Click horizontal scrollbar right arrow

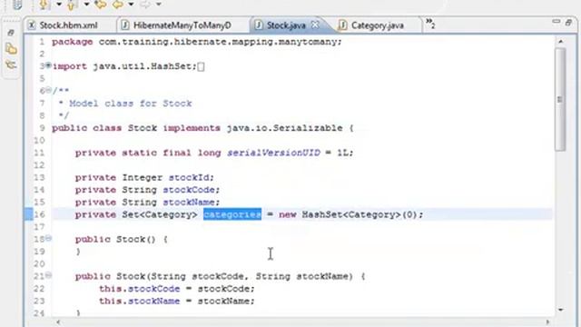pos(547,322)
